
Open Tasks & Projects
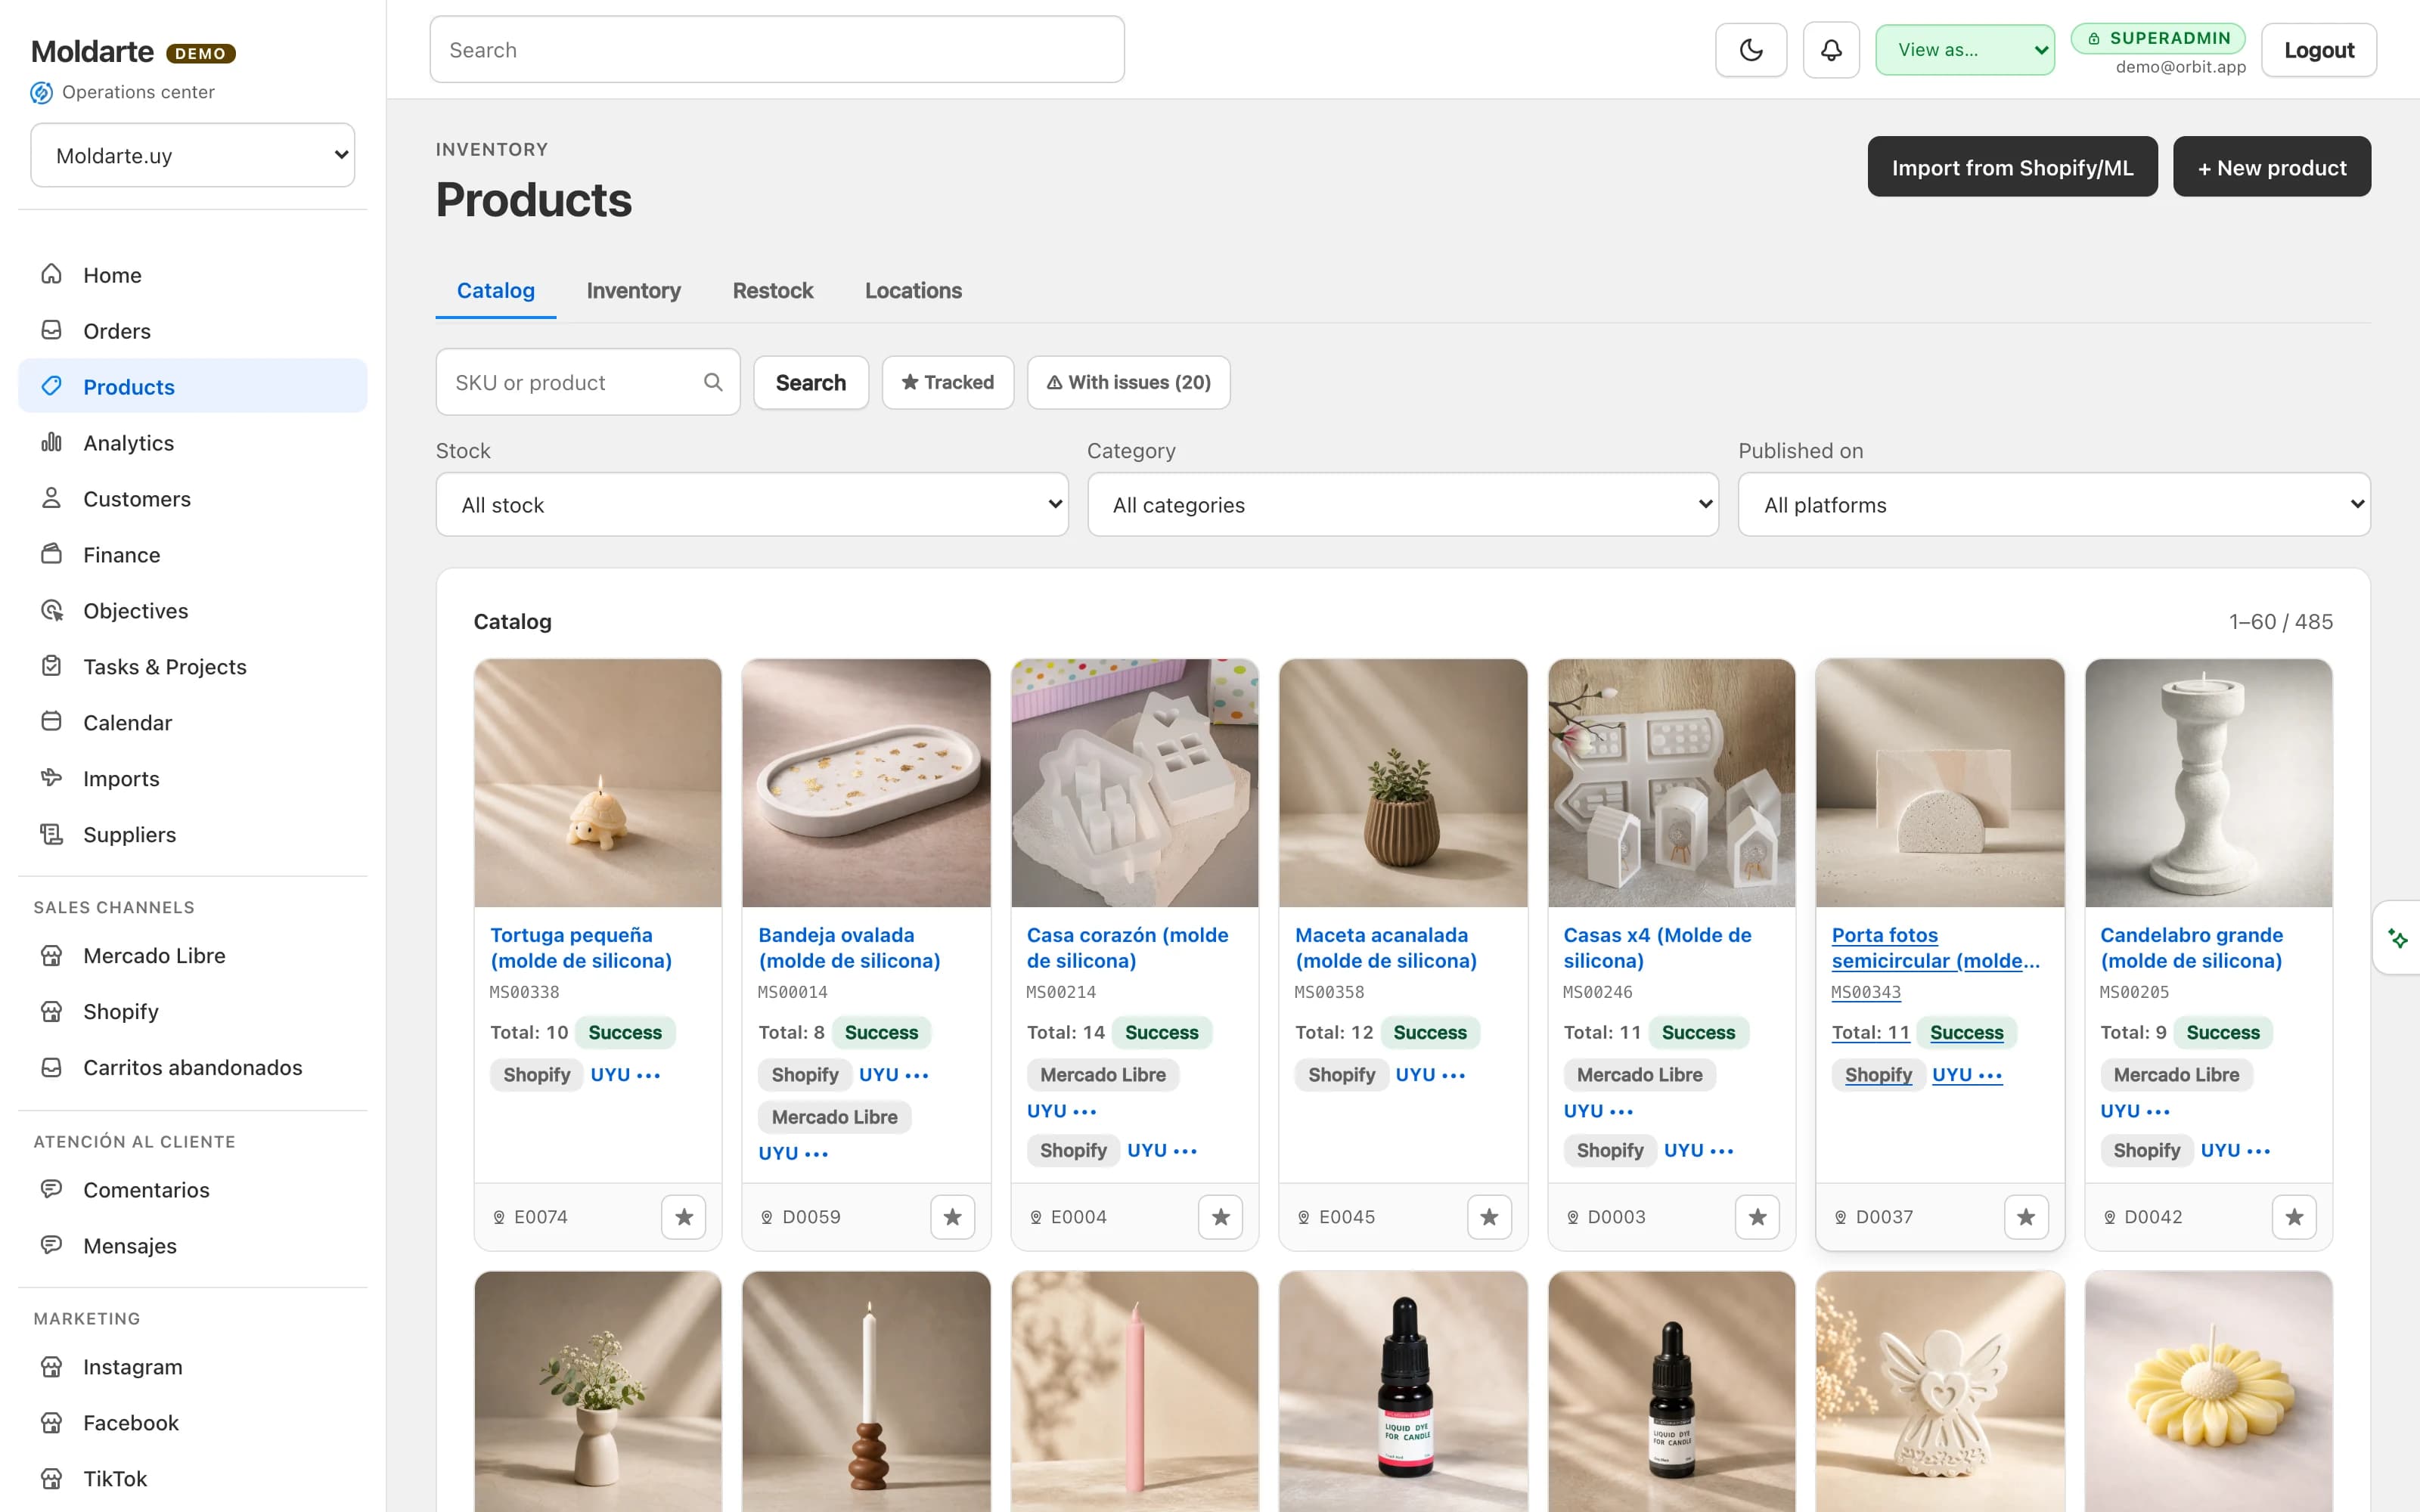click(x=192, y=666)
